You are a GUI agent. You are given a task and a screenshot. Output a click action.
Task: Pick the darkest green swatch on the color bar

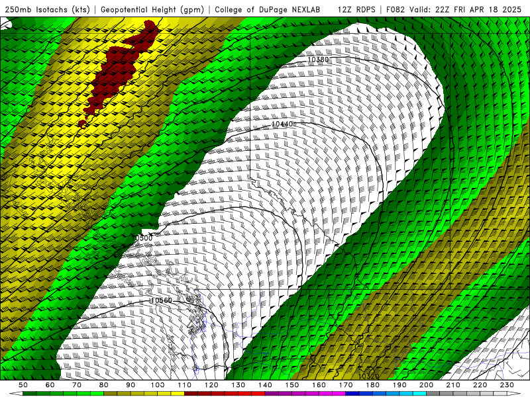point(30,394)
